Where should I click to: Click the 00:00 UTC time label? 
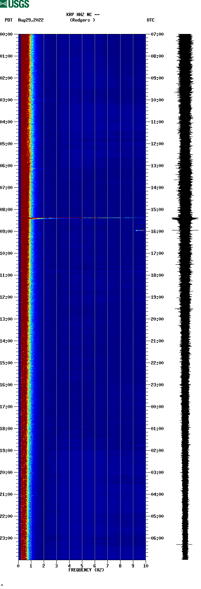click(157, 407)
